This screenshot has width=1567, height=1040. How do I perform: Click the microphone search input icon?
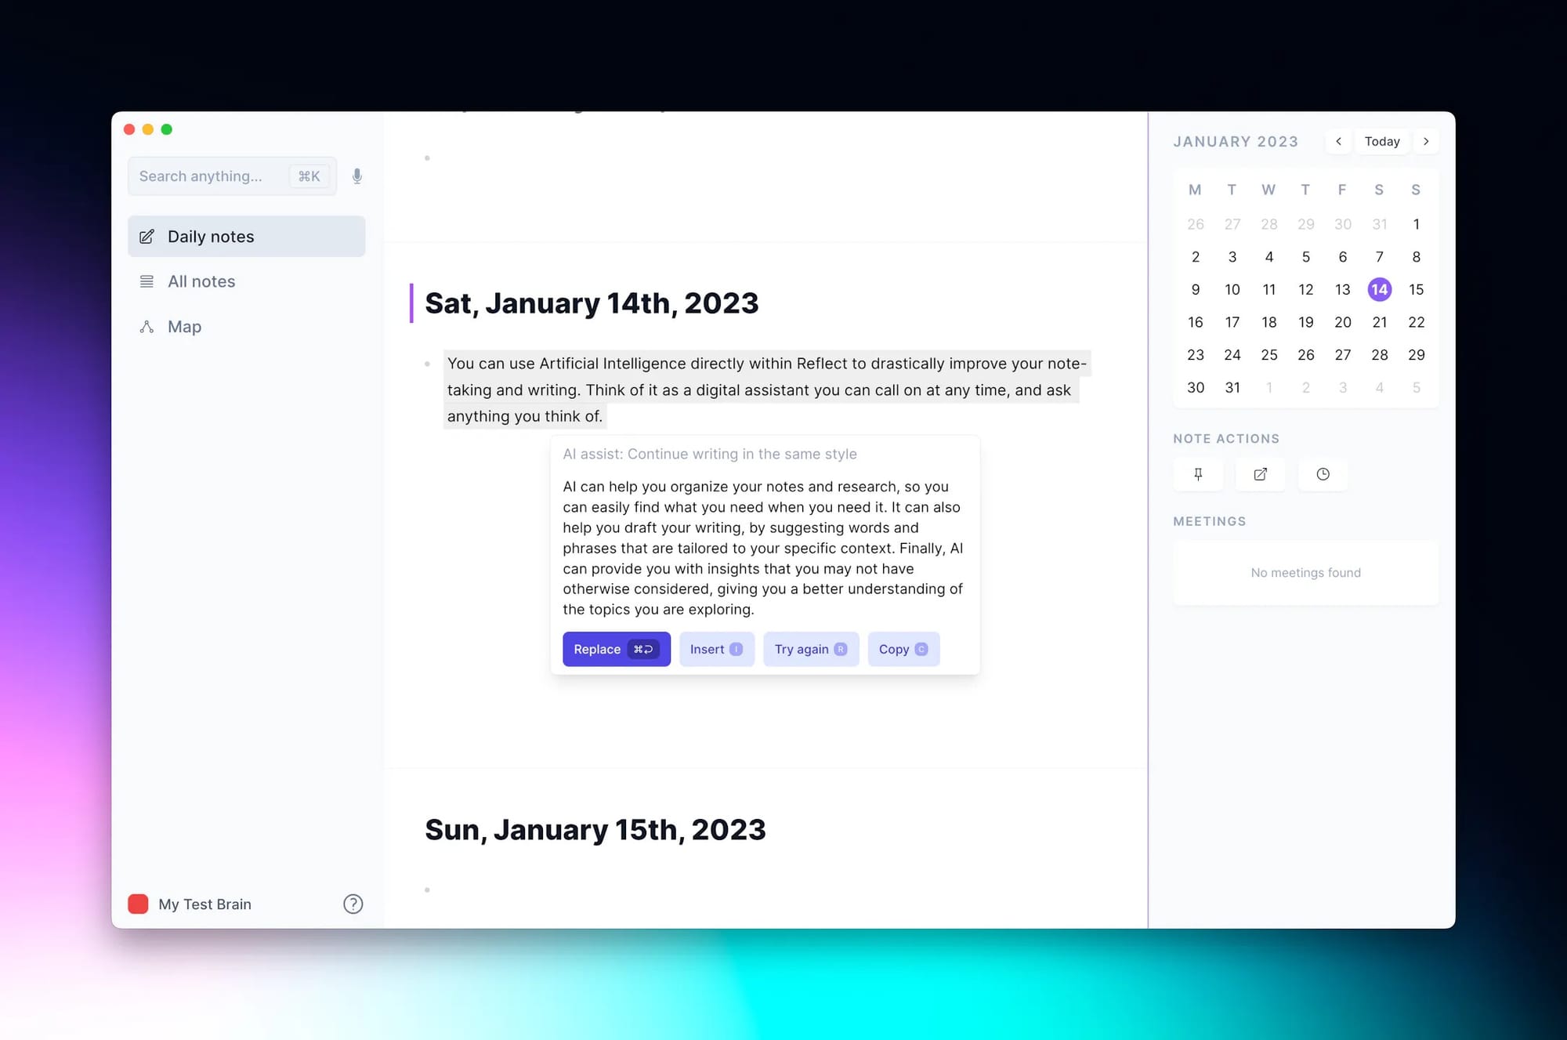(x=356, y=176)
